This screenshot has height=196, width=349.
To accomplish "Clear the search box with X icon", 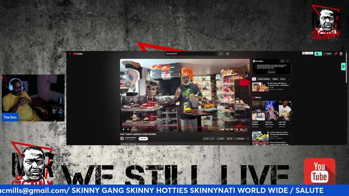I will tap(216, 54).
